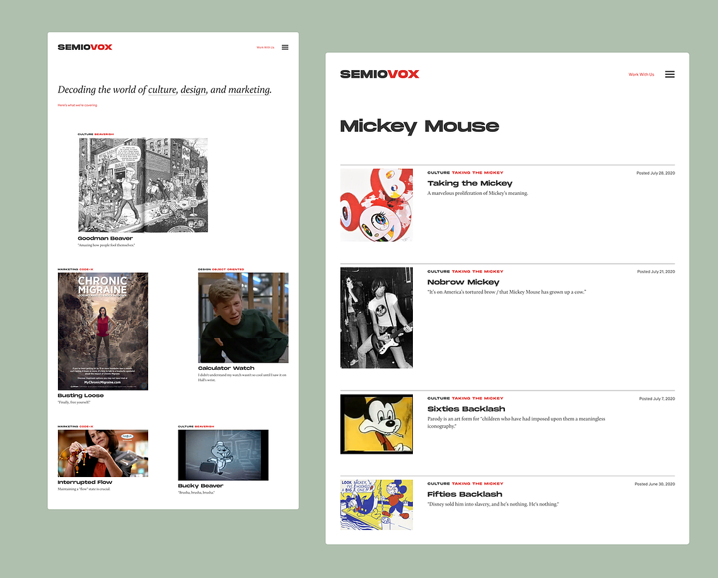Click the DESIGN label above Calculator Watch image
The image size is (718, 578).
[204, 269]
